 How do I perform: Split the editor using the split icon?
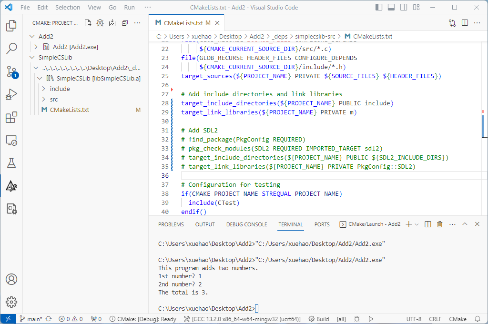[465, 22]
